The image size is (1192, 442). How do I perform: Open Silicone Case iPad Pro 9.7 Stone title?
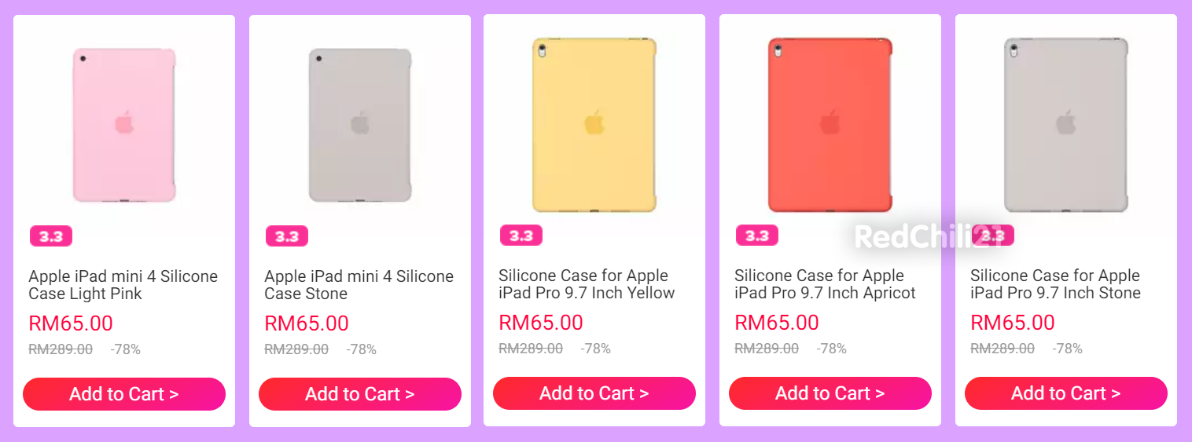pos(1055,284)
